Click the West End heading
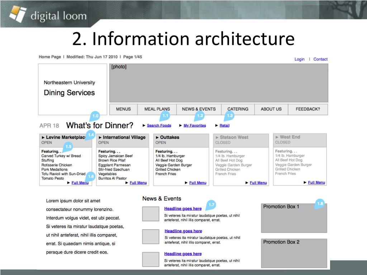This screenshot has height=275, width=367. point(290,137)
